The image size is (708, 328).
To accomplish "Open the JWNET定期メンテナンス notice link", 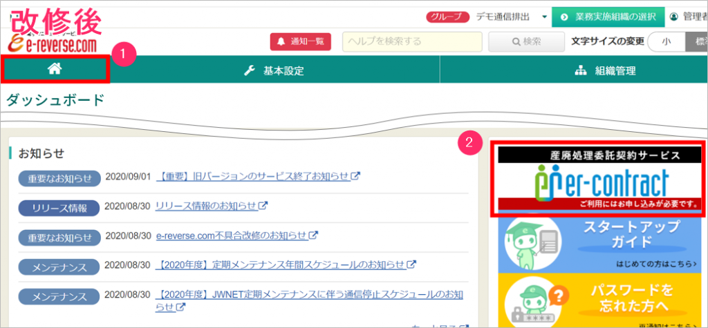I will pyautogui.click(x=309, y=295).
